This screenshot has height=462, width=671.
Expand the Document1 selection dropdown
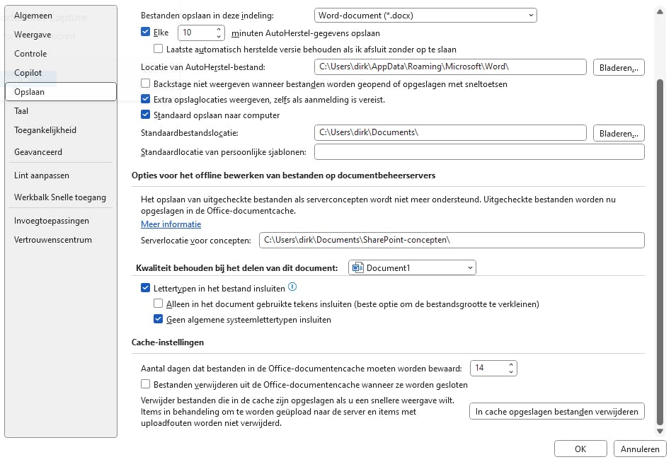(470, 267)
